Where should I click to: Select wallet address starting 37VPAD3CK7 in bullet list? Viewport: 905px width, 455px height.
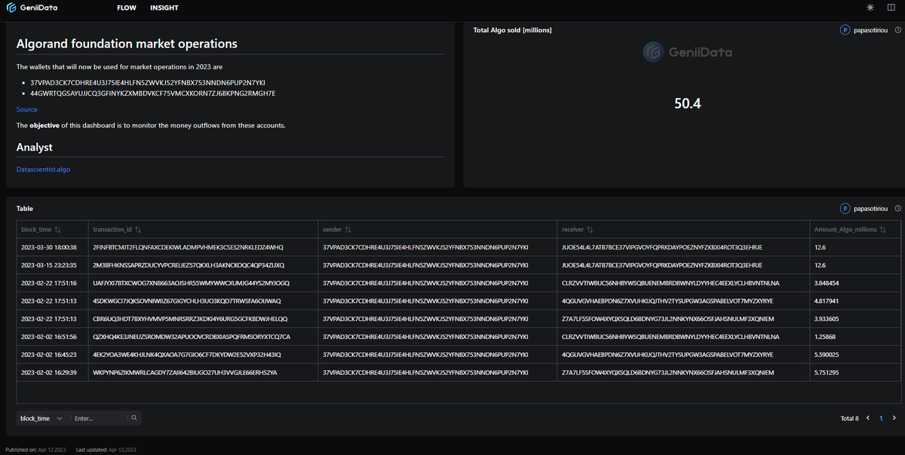(x=148, y=82)
